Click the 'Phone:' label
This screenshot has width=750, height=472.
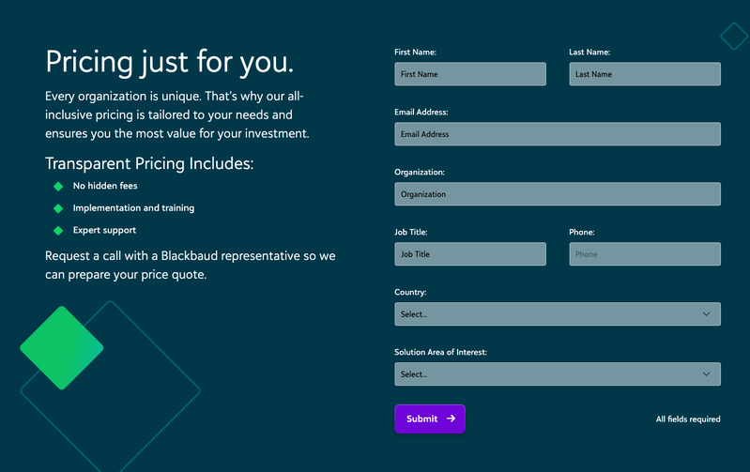tap(582, 233)
